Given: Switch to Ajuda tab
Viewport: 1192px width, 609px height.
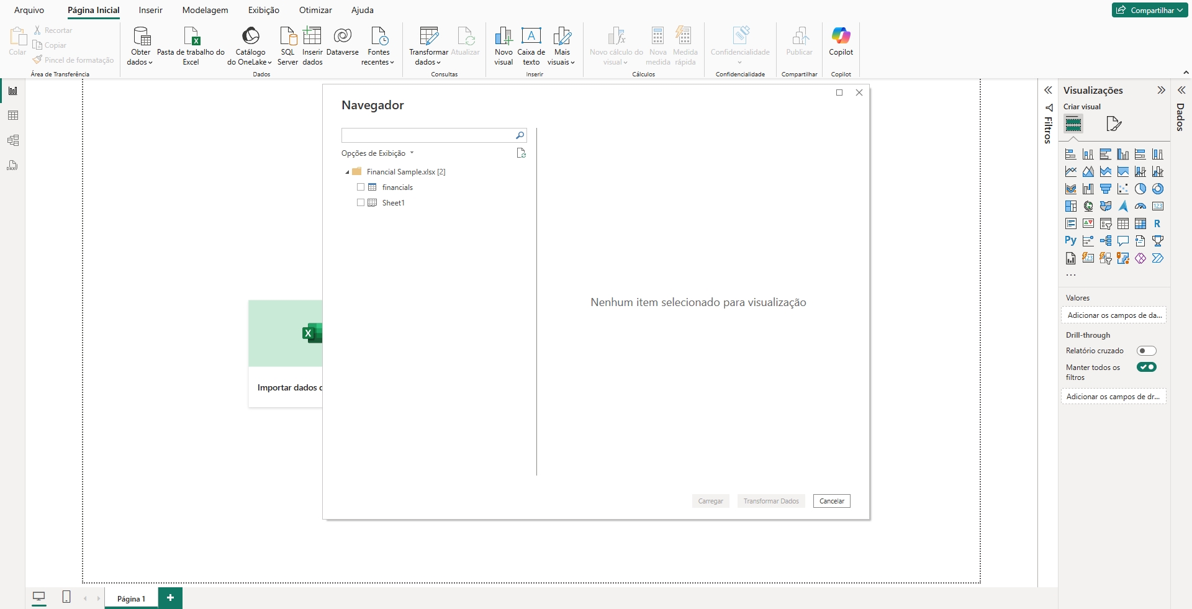Looking at the screenshot, I should click(x=363, y=10).
